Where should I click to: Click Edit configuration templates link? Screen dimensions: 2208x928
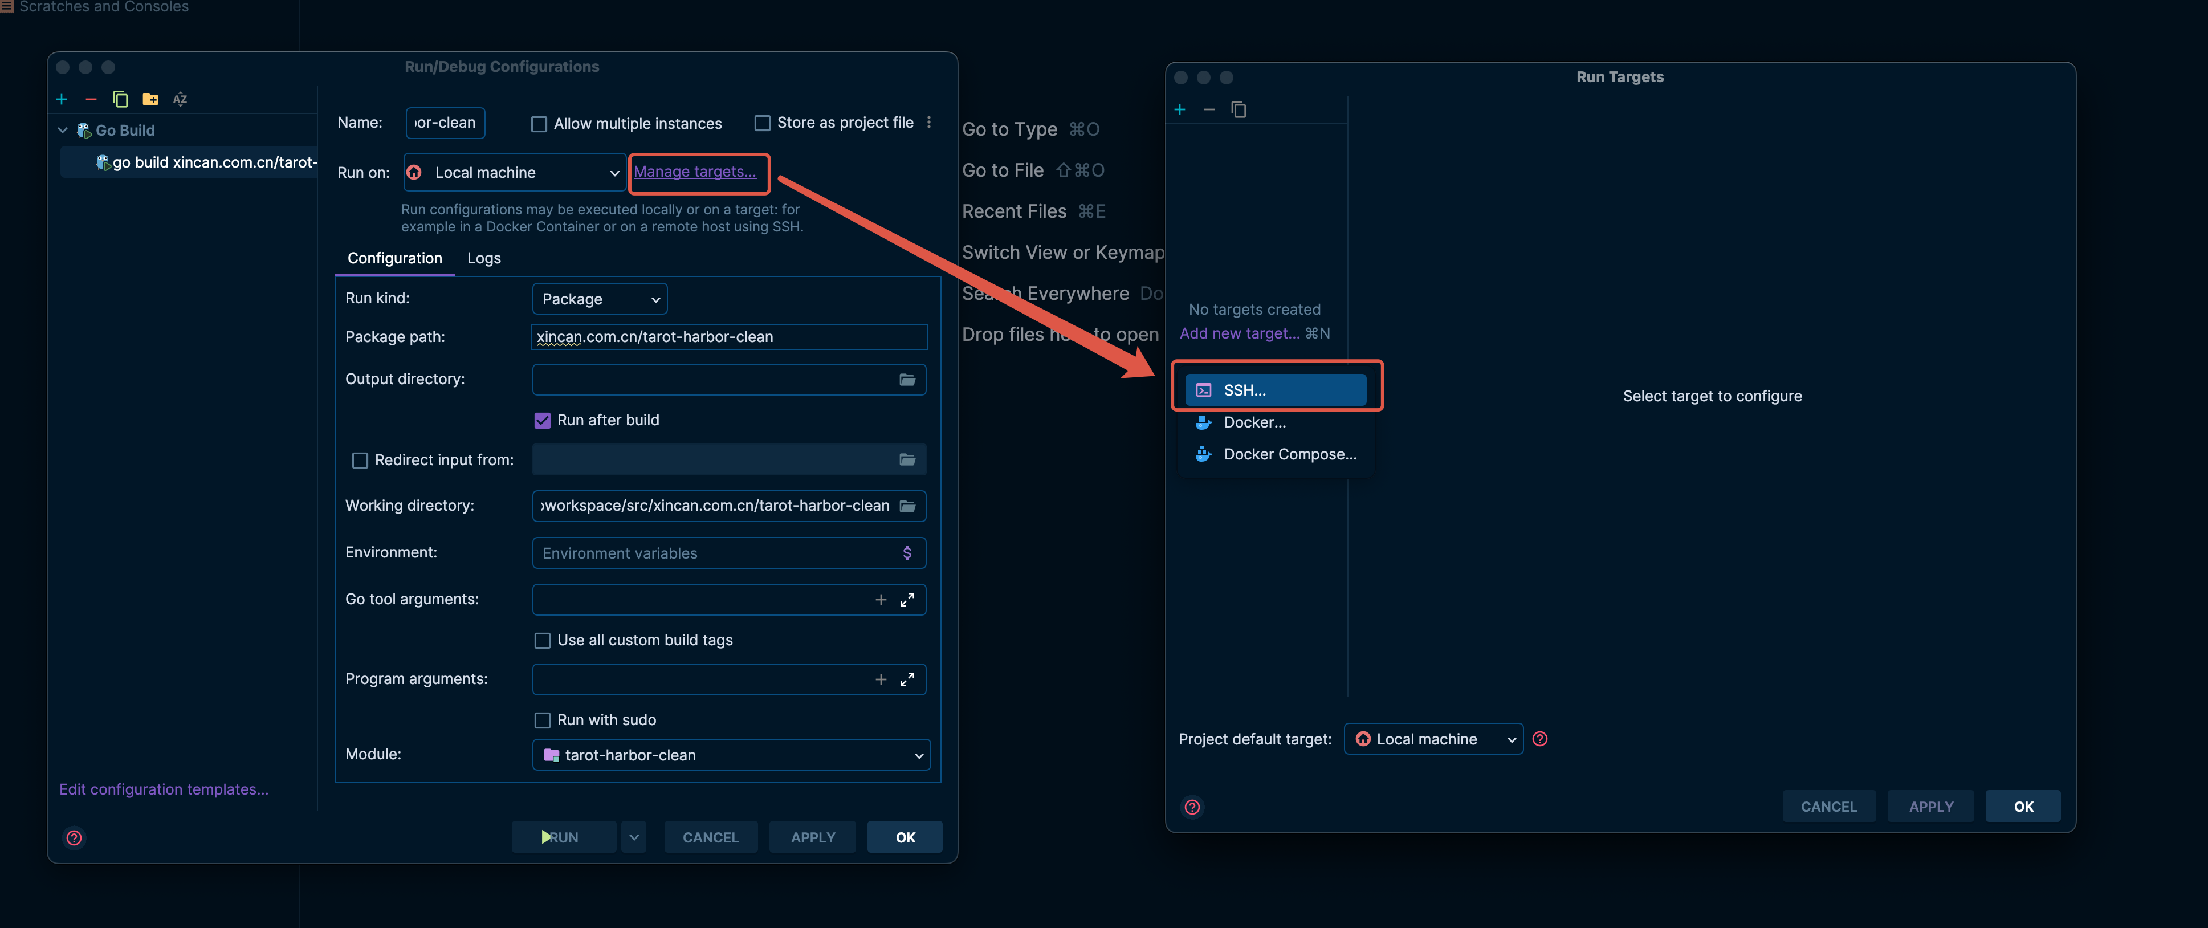pos(164,789)
